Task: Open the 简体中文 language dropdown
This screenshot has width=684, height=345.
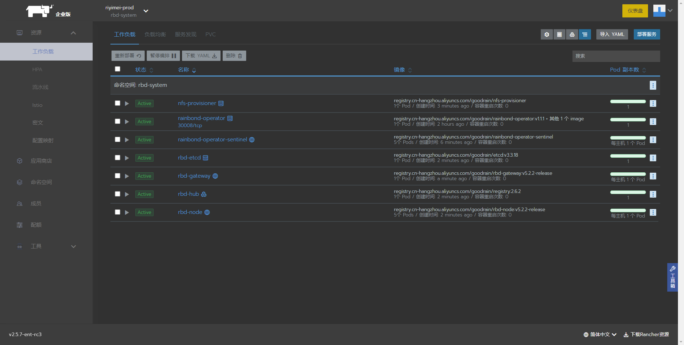Action: 600,335
